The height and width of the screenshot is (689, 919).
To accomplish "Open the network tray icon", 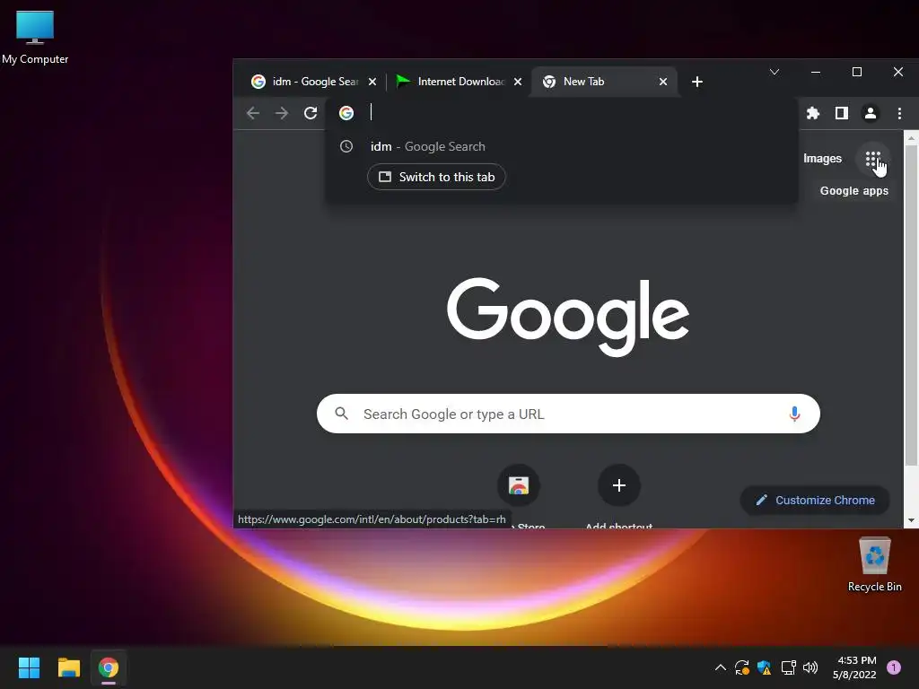I will (788, 667).
